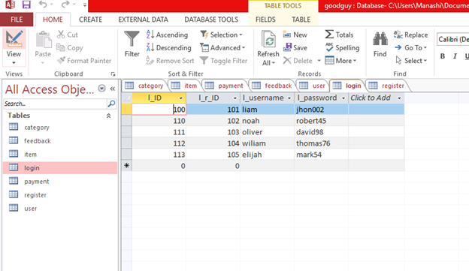Click the search magnifier in navigation pane
Viewport: 469px width, 271px height.
coord(111,104)
